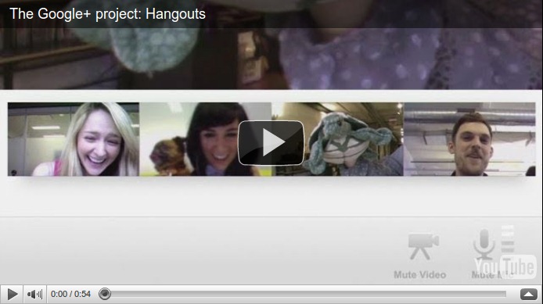Click the Mute Video camera icon
Image resolution: width=543 pixels, height=304 pixels.
tap(423, 246)
